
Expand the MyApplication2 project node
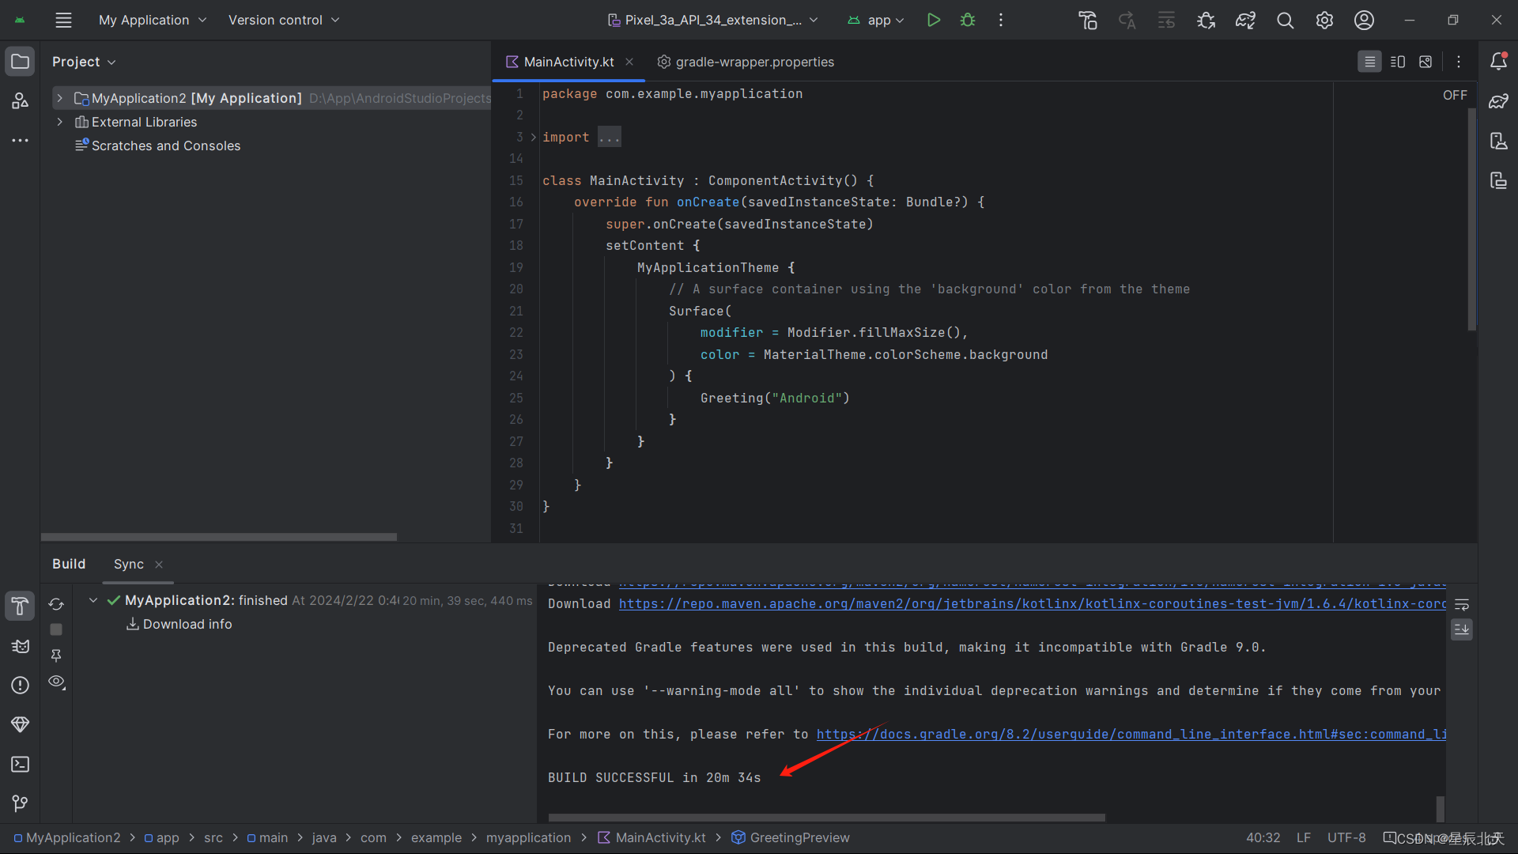(x=59, y=98)
